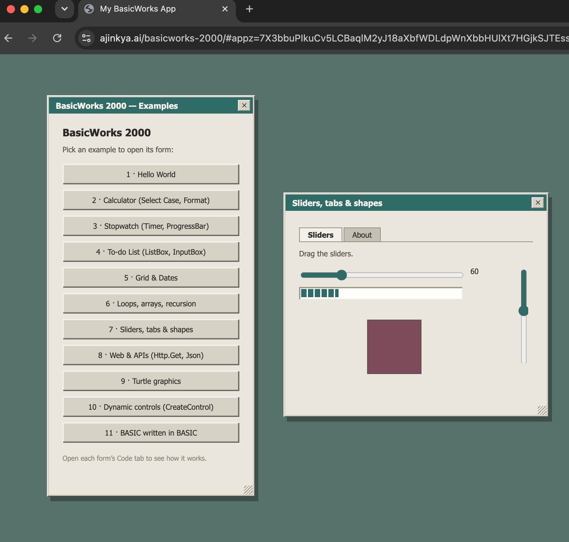Reload the page with the refresh icon
Viewport: 569px width, 542px height.
click(x=57, y=38)
